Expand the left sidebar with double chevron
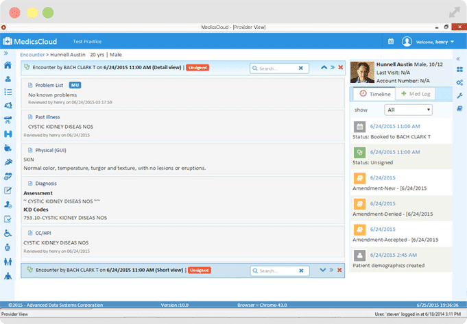467x324 pixels. (x=6, y=53)
